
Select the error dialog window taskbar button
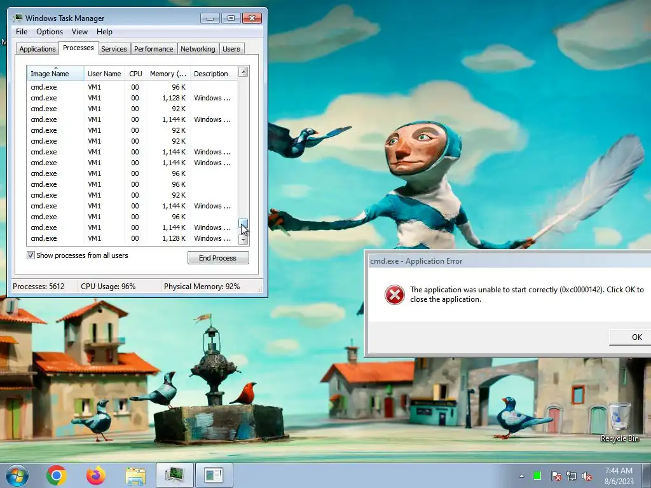(x=214, y=475)
